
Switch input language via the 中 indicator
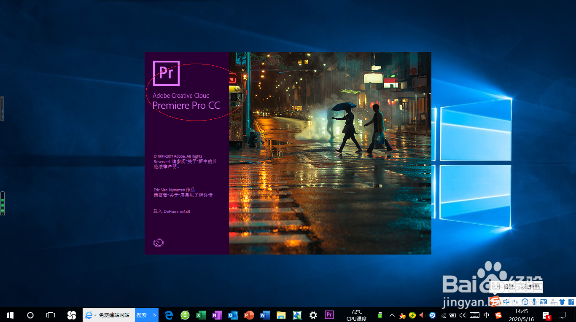coord(486,314)
